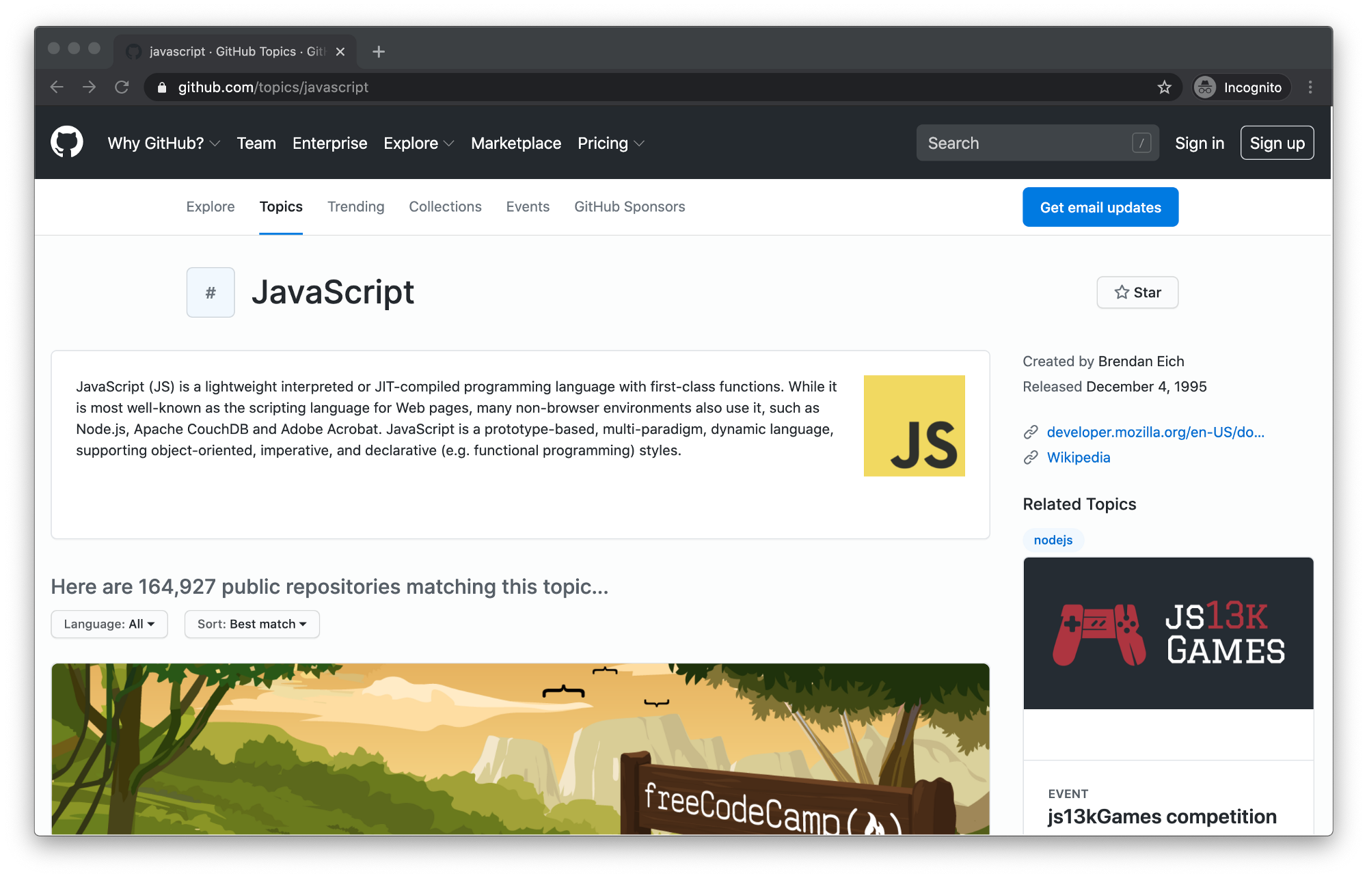Open the Language: All filter dropdown

(109, 624)
